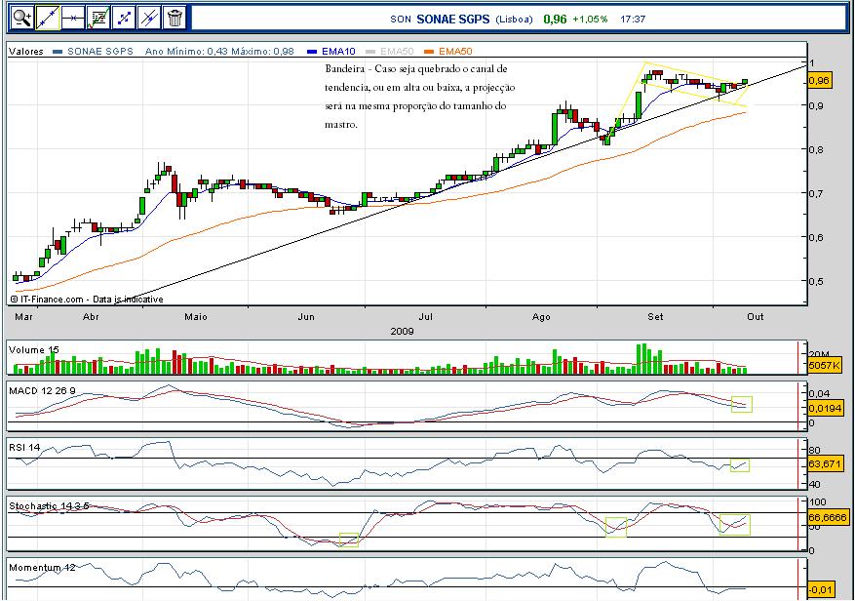Pick the dashed segment with endpoints tool
Image resolution: width=855 pixels, height=601 pixels.
point(124,19)
